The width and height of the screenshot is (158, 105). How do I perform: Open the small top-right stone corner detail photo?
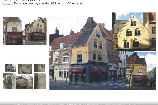point(39,68)
